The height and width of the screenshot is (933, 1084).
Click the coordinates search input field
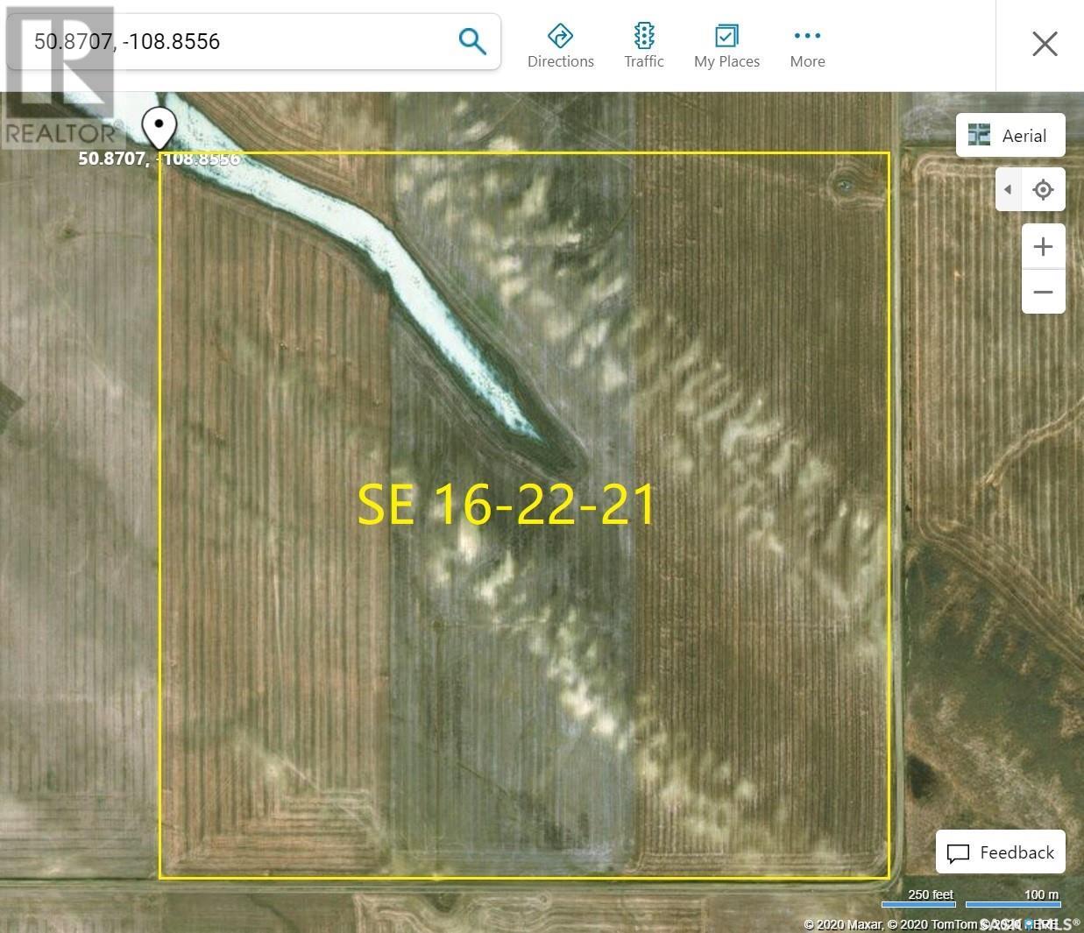pyautogui.click(x=237, y=41)
